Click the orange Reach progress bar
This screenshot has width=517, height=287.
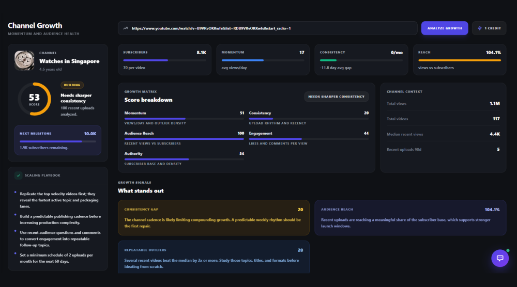click(460, 60)
